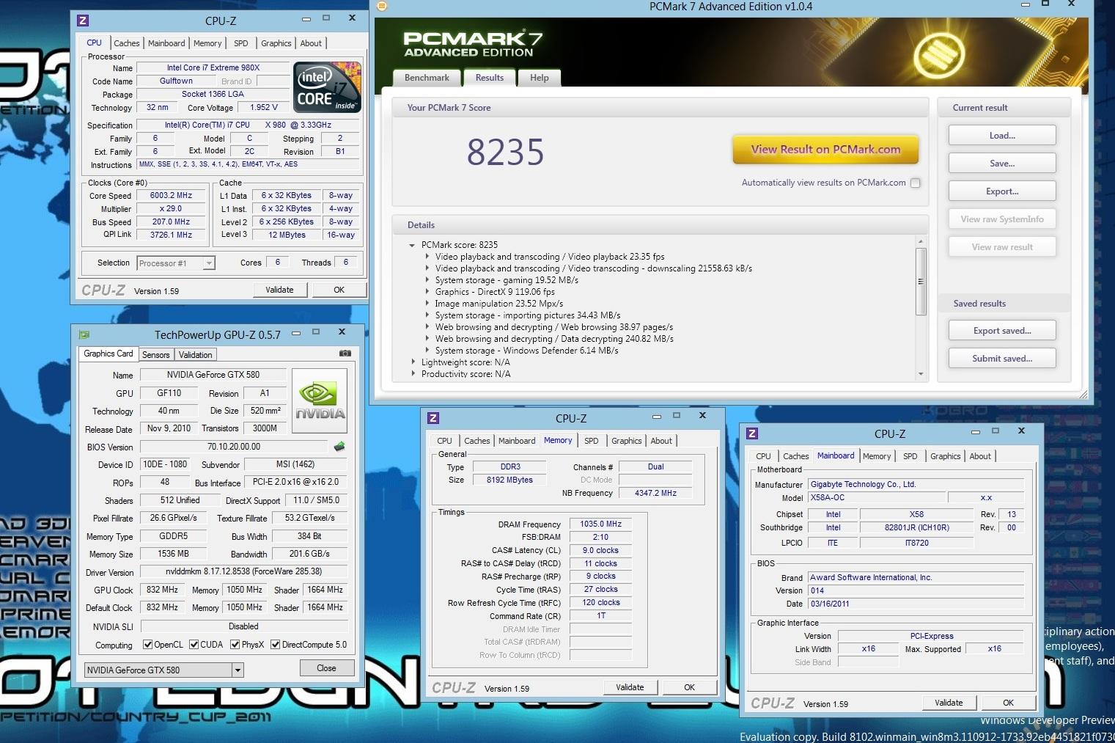Click the NB Frequency 4347.2 MHz value

[655, 493]
